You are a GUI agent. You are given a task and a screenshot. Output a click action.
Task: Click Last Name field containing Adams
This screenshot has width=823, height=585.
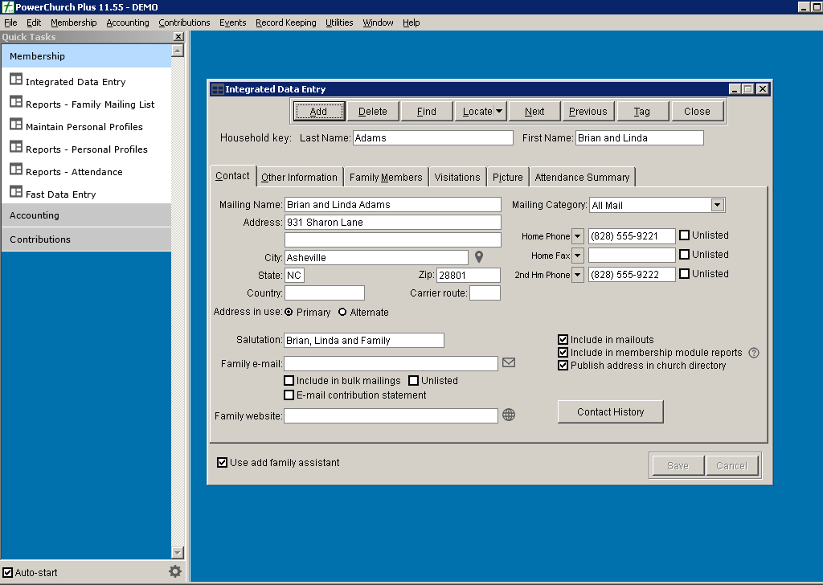(433, 138)
